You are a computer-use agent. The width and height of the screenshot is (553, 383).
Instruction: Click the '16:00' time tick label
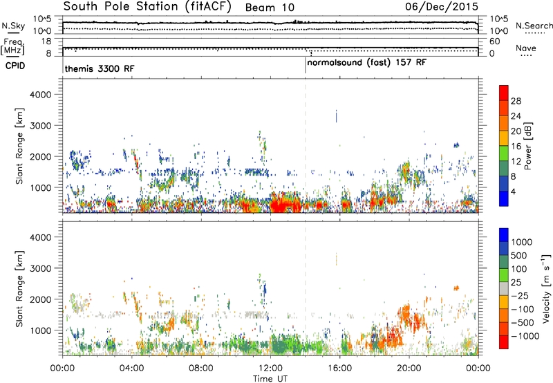pos(339,368)
